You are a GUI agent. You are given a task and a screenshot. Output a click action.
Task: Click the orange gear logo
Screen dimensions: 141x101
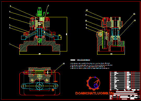[x=93, y=83]
